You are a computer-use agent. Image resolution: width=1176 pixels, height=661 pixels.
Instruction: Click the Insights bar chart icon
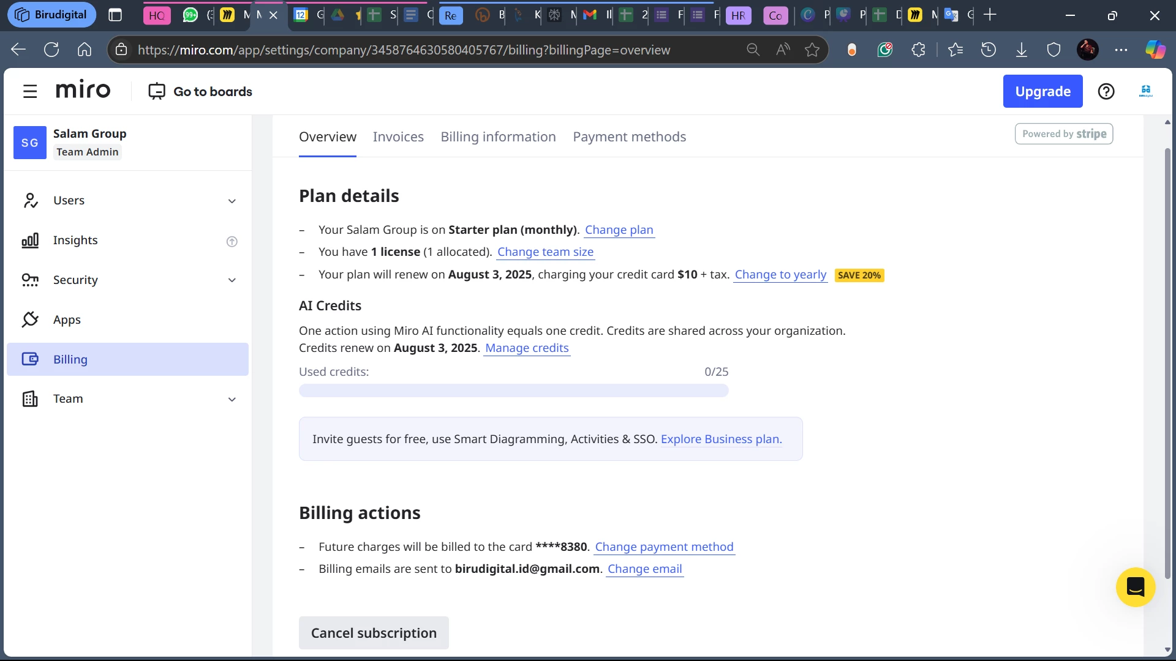point(30,241)
